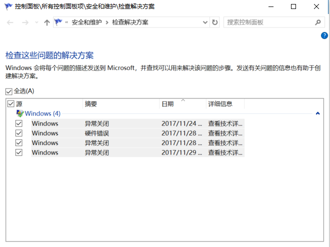Open 查看技术详... for the 硬件错误 entry

click(x=225, y=133)
